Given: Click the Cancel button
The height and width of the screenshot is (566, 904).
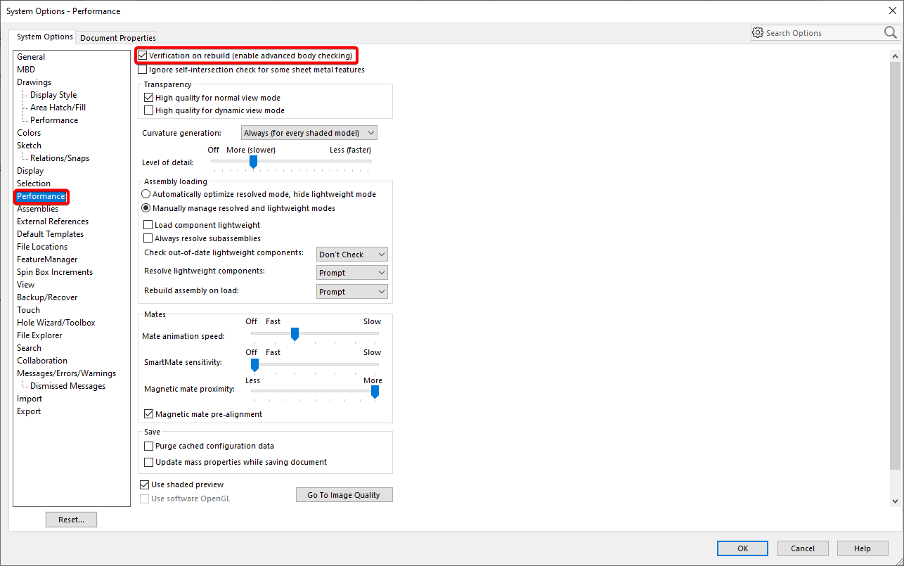Looking at the screenshot, I should [x=803, y=548].
